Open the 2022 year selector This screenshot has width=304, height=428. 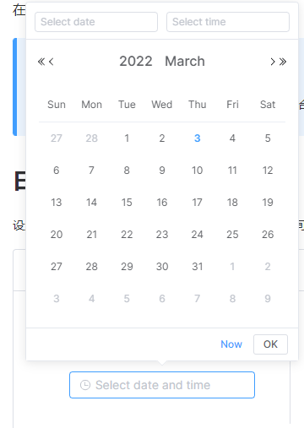[x=136, y=61]
